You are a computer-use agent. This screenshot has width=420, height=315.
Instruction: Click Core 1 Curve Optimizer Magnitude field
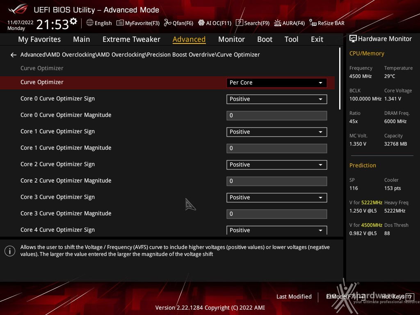pos(277,148)
